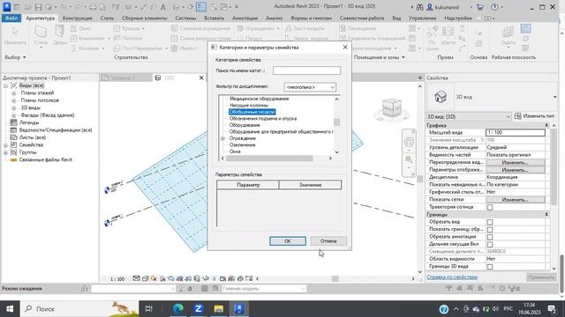Click category list vertical scrollbar thumb
The width and height of the screenshot is (565, 317).
tap(337, 122)
